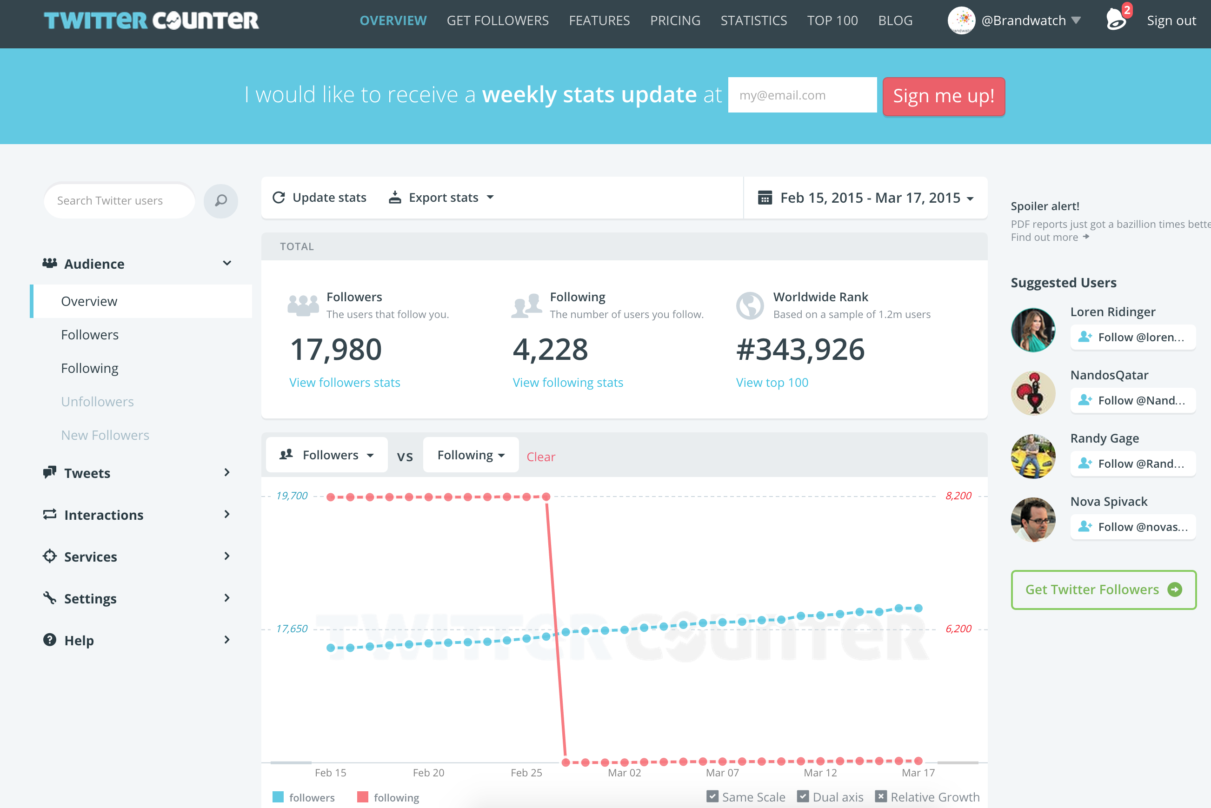The height and width of the screenshot is (808, 1211).
Task: Click the arrow next to Find out more
Action: (x=1086, y=237)
